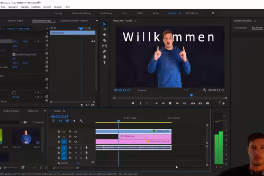
Task: Show more panels beside Audioclip-Mischer tab
Action: pos(97,21)
